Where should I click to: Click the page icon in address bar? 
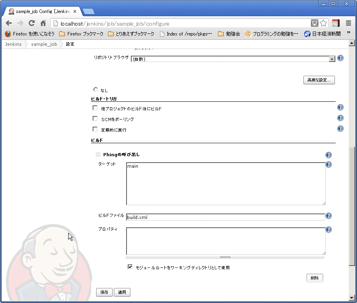[56, 23]
